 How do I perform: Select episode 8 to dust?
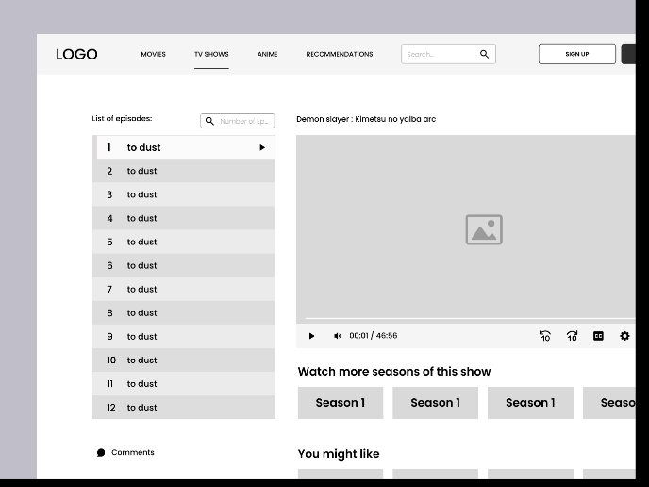(x=184, y=312)
